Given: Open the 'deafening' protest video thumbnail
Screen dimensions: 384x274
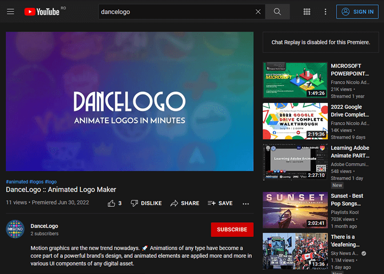Looking at the screenshot, I should (295, 251).
